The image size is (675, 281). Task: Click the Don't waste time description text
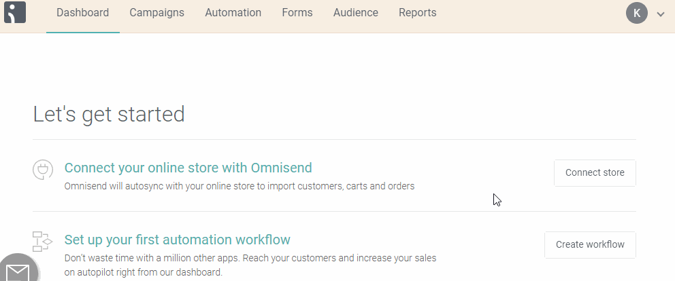click(x=250, y=265)
